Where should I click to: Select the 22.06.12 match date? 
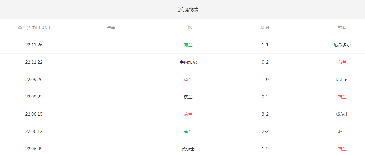click(x=34, y=131)
